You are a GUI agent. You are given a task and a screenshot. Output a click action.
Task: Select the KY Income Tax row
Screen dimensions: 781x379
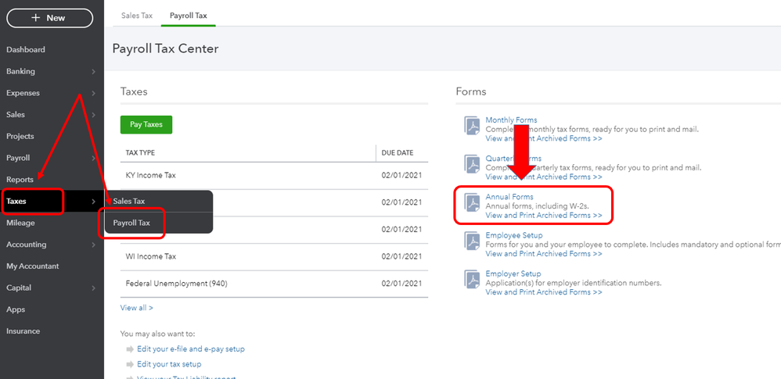point(151,175)
